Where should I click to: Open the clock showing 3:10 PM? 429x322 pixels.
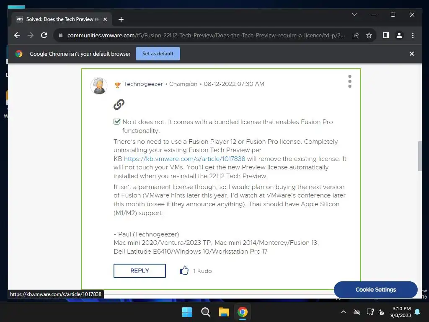(x=401, y=312)
